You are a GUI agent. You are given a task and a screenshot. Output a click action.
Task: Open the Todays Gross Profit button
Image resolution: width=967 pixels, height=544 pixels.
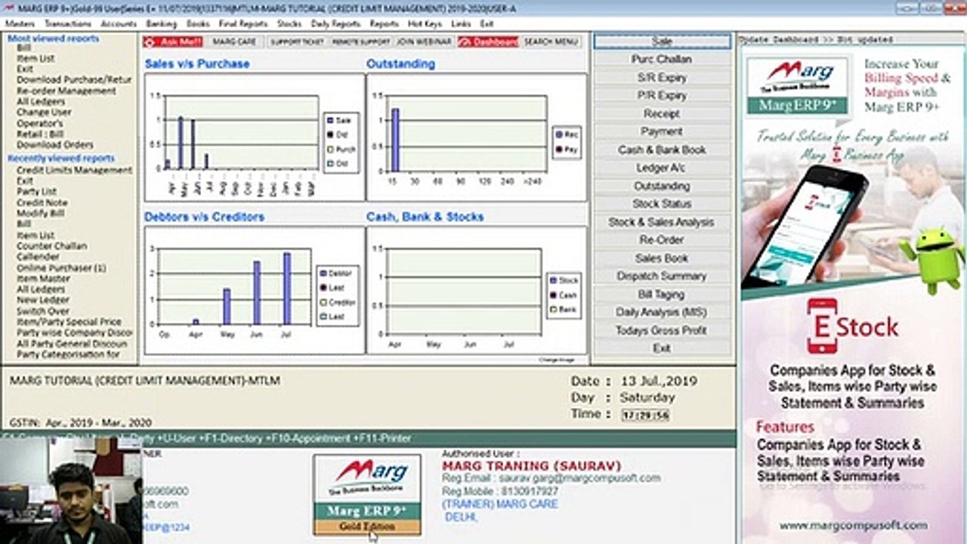[662, 330]
